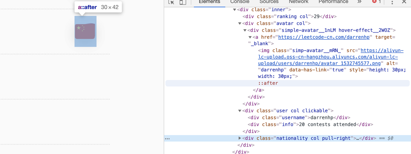Activate the inspect element picker icon
Screen dimensions: 411x154
point(171,2)
